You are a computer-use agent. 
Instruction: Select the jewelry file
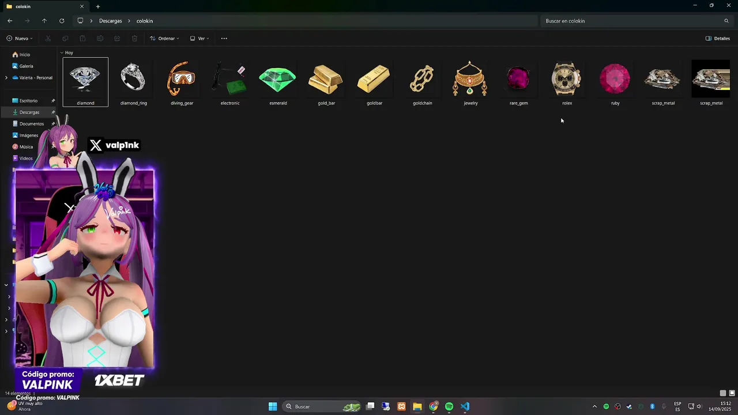tap(470, 82)
